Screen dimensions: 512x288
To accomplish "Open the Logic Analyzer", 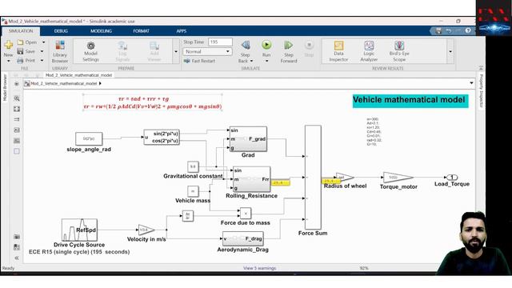I will [369, 51].
